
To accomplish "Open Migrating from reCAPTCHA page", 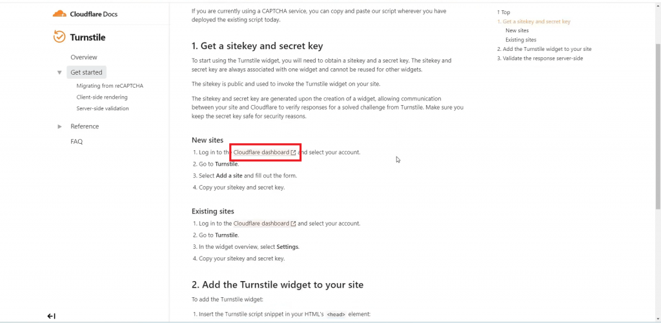I will (110, 86).
